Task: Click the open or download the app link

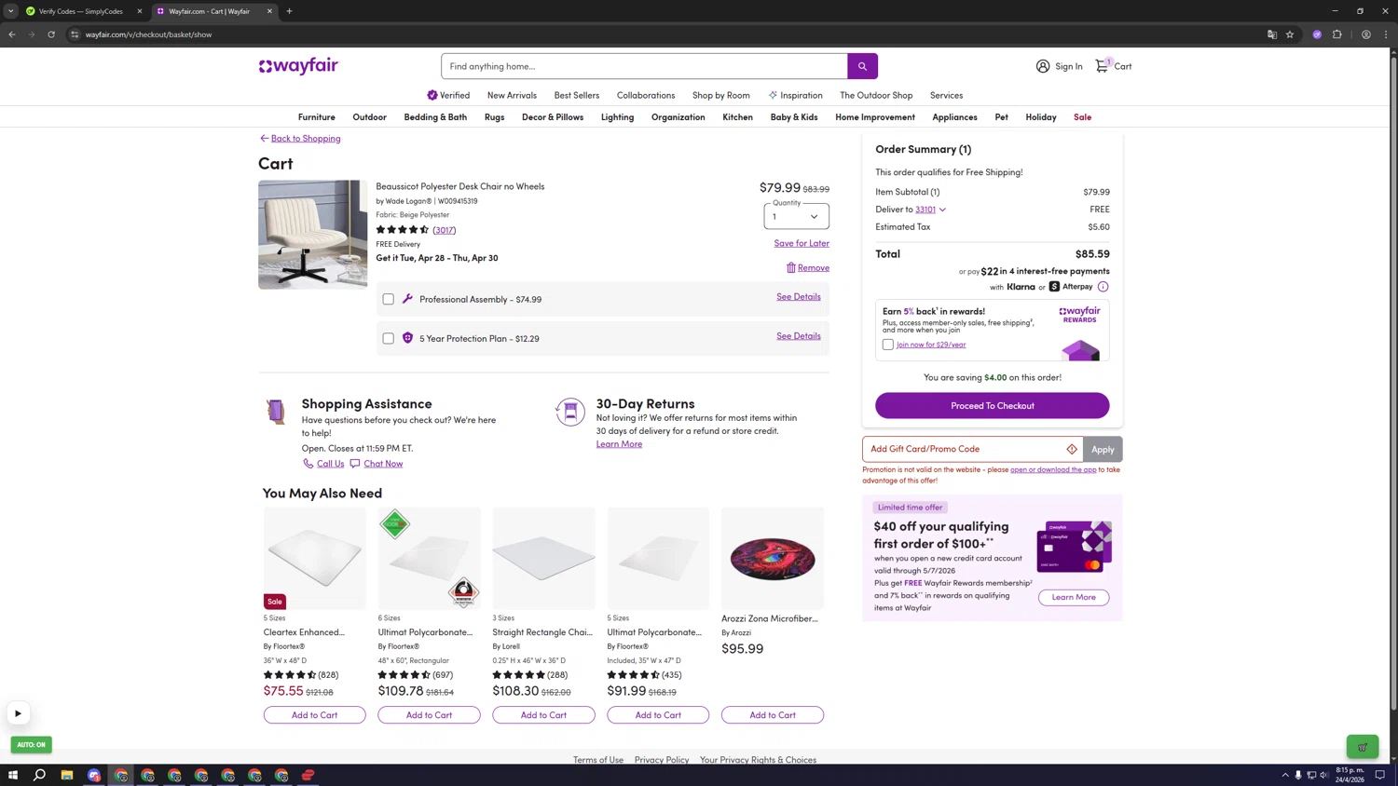Action: 1053,469
